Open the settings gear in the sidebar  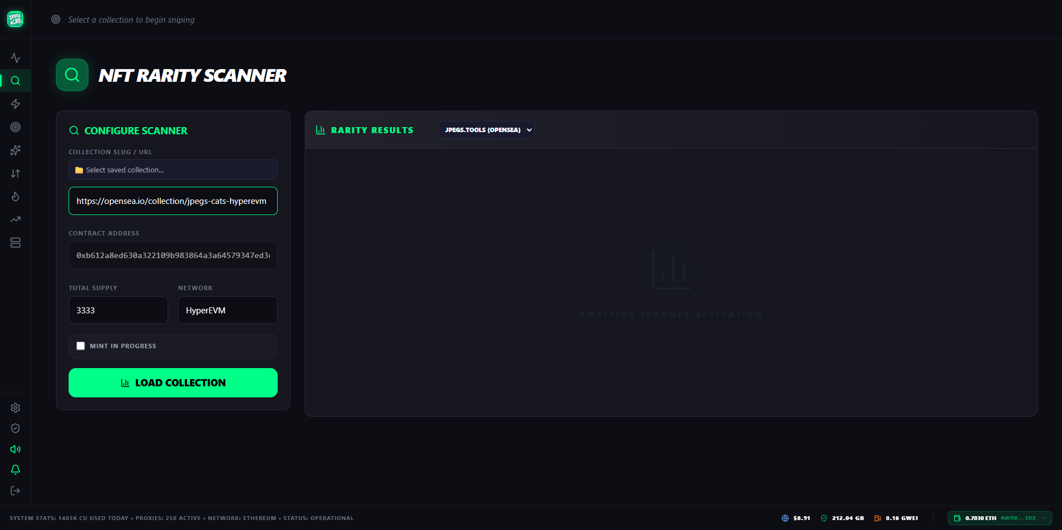coord(15,408)
